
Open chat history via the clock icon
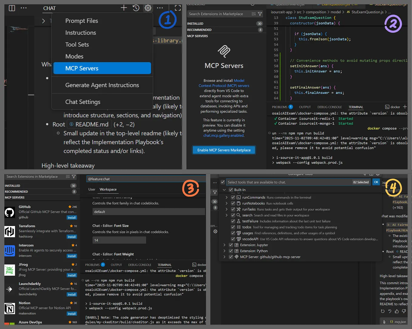pyautogui.click(x=136, y=8)
